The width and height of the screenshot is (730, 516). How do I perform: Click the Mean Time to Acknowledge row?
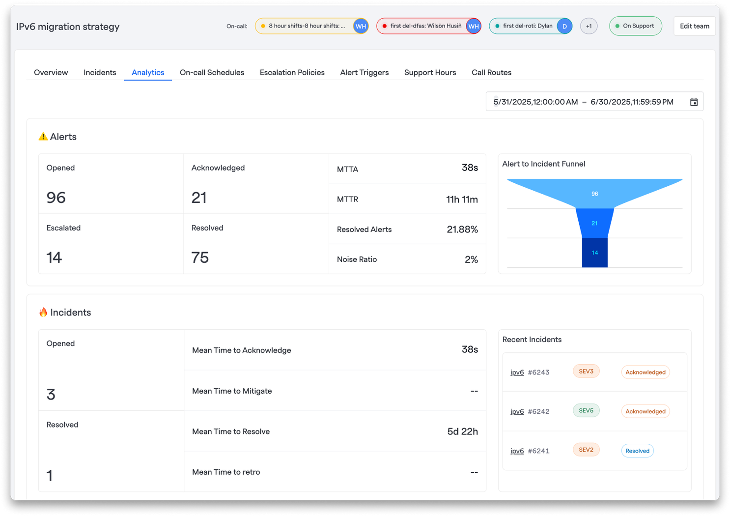pyautogui.click(x=335, y=350)
